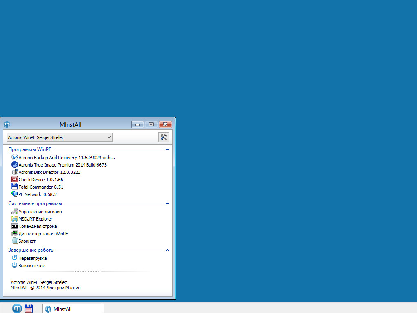This screenshot has width=417, height=313.
Task: Click the © 2014 Дмитрий Малгин footer text
Action: click(55, 288)
